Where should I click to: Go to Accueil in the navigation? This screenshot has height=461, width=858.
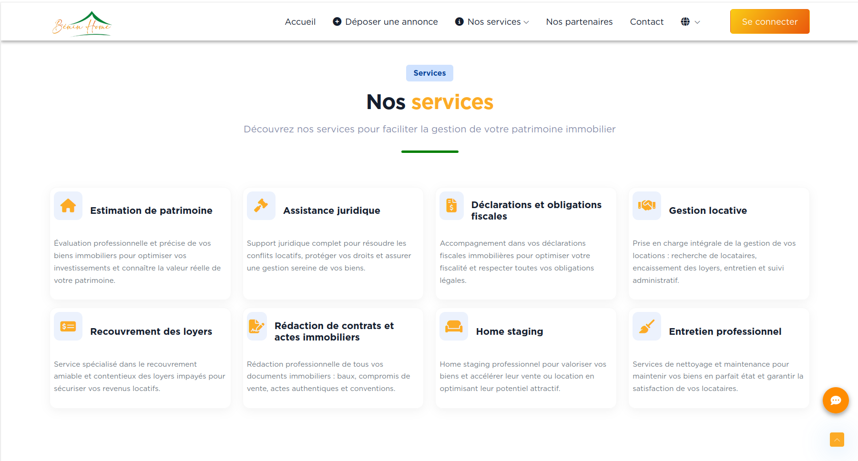(300, 22)
